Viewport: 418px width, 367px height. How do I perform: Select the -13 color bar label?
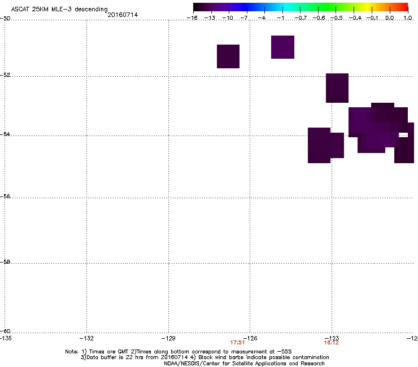pos(210,18)
